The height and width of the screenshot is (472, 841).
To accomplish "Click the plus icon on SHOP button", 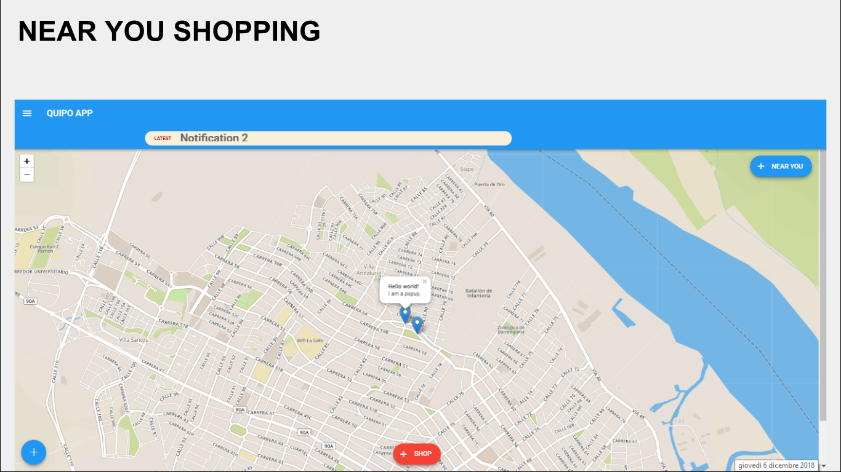I will [x=404, y=454].
